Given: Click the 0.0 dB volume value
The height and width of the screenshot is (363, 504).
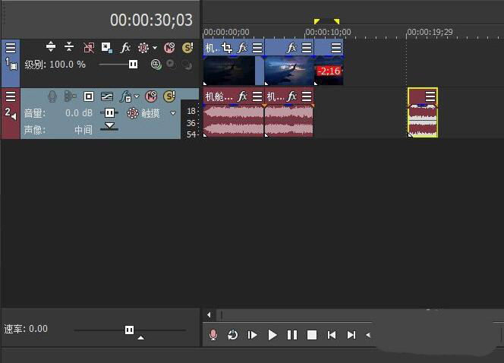Looking at the screenshot, I should point(79,113).
